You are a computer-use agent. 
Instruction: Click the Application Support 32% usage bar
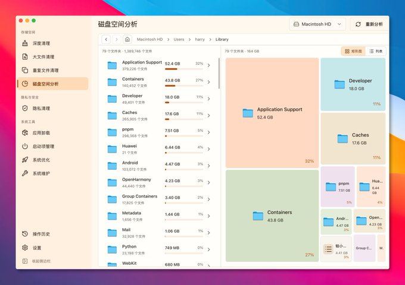click(184, 69)
